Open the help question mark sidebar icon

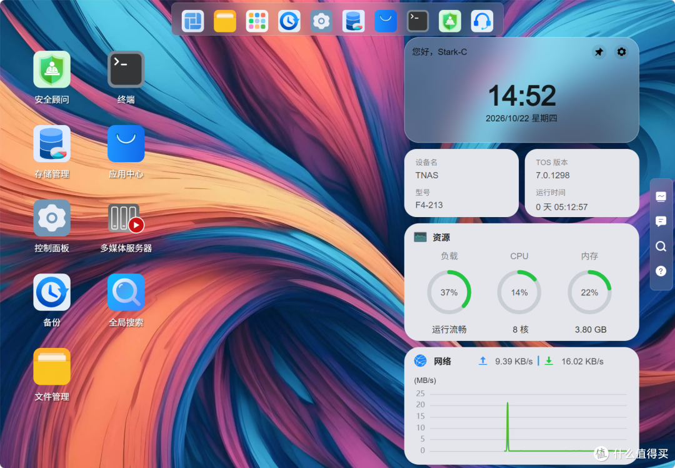[x=661, y=271]
